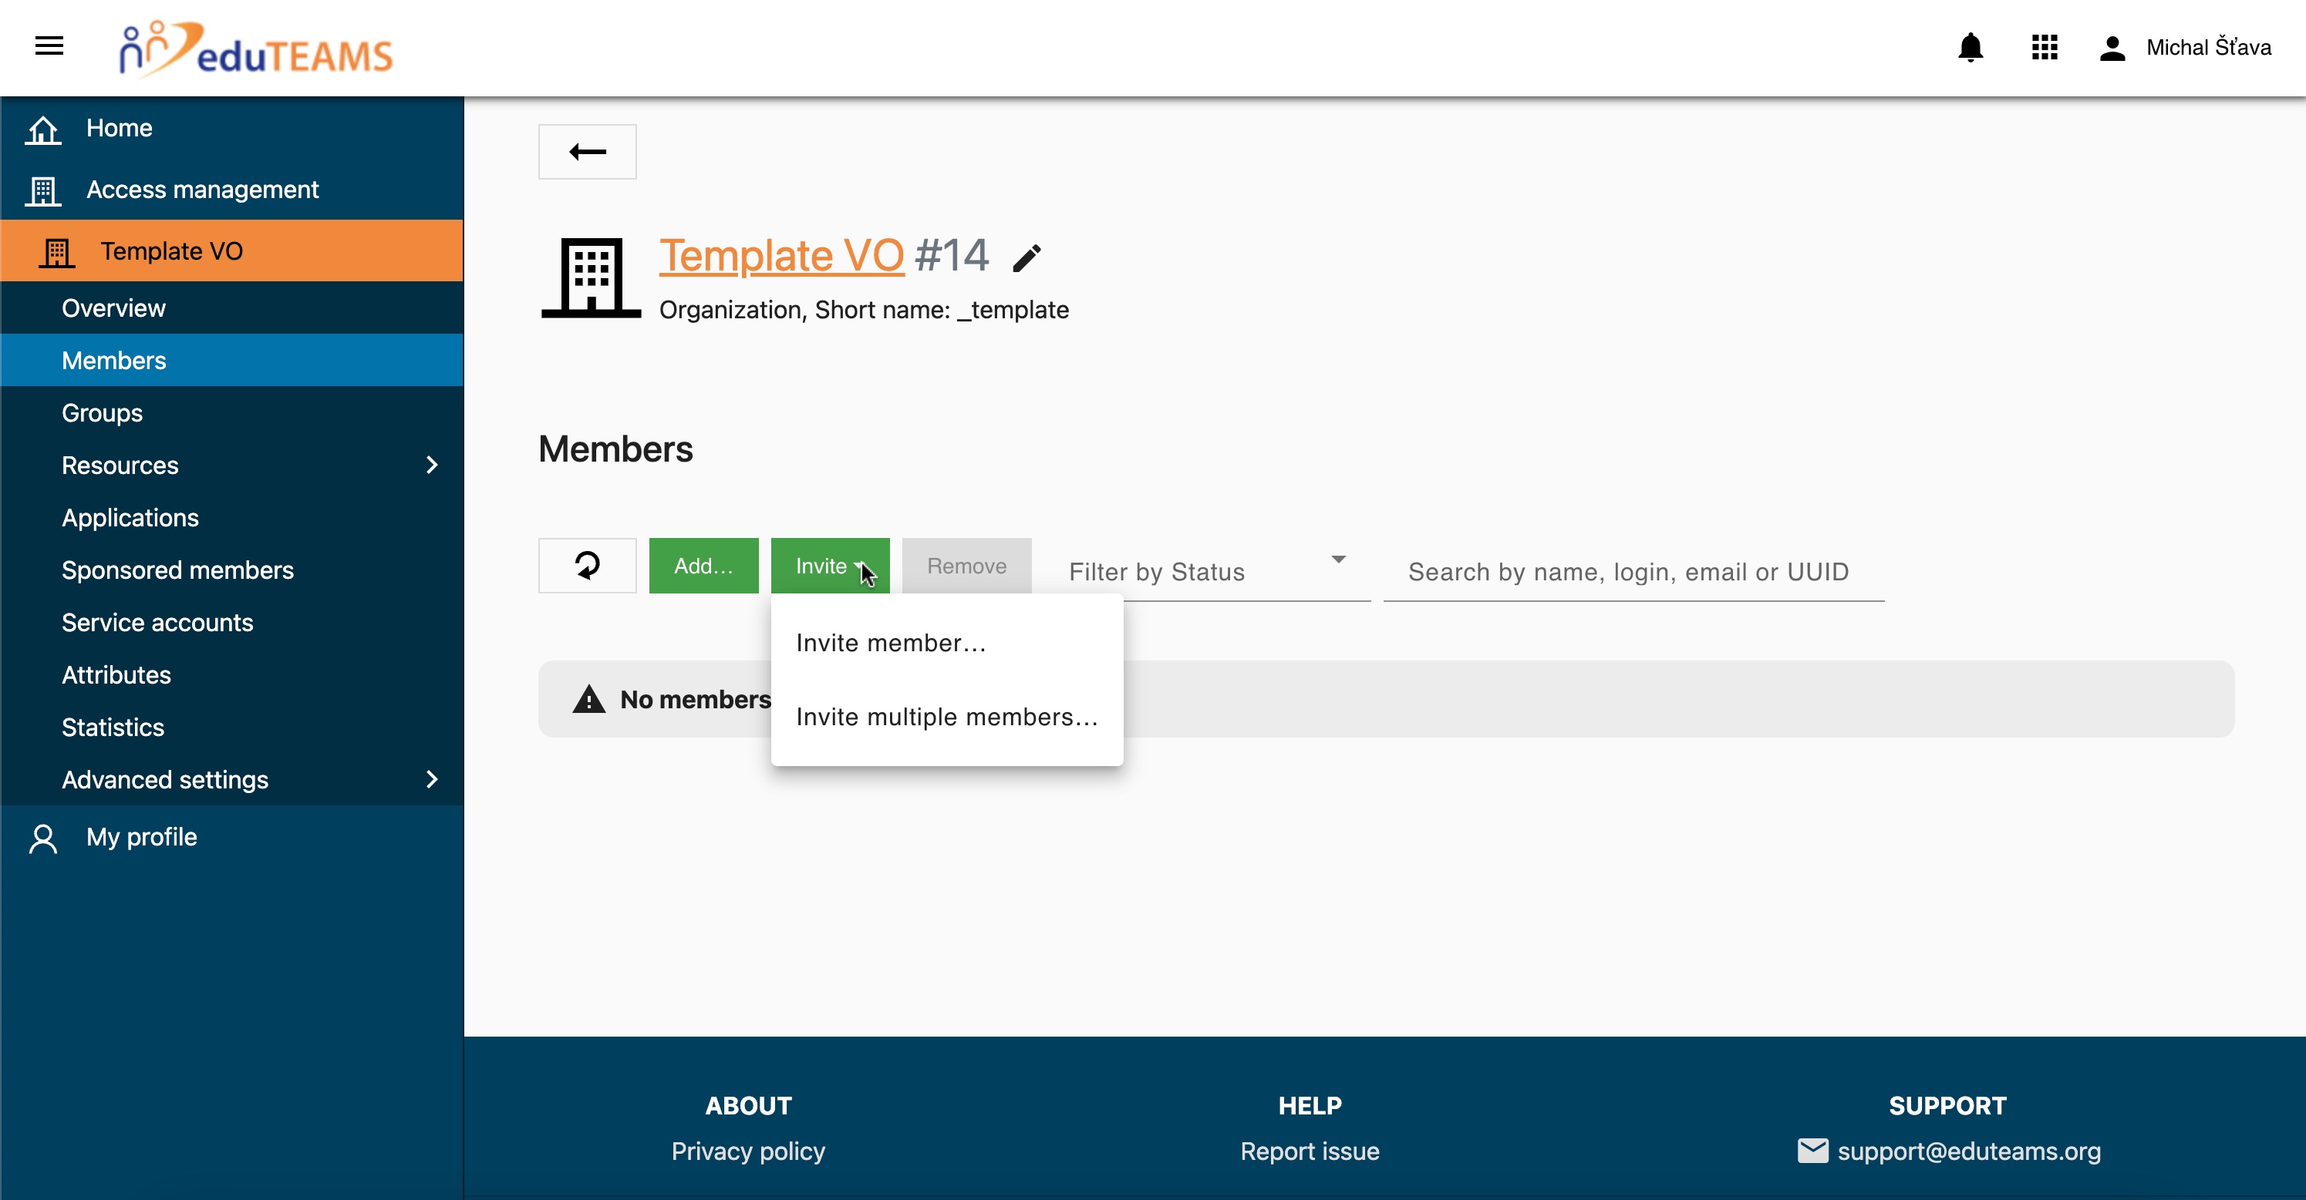Toggle the Invite dropdown button
Screen dimensions: 2306x1200
[x=830, y=566]
